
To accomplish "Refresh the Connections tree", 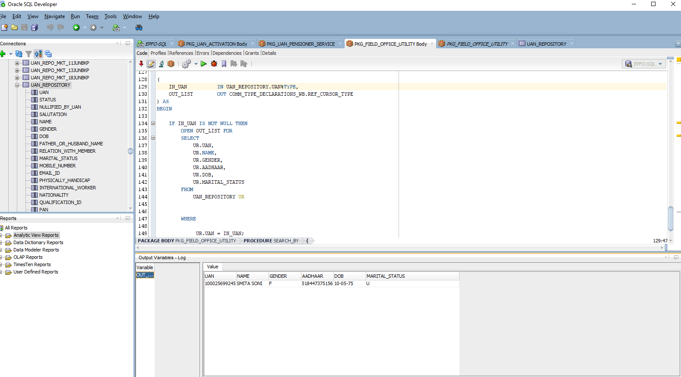I will tap(19, 54).
